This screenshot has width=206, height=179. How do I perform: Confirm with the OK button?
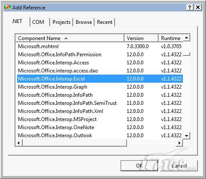click(139, 166)
